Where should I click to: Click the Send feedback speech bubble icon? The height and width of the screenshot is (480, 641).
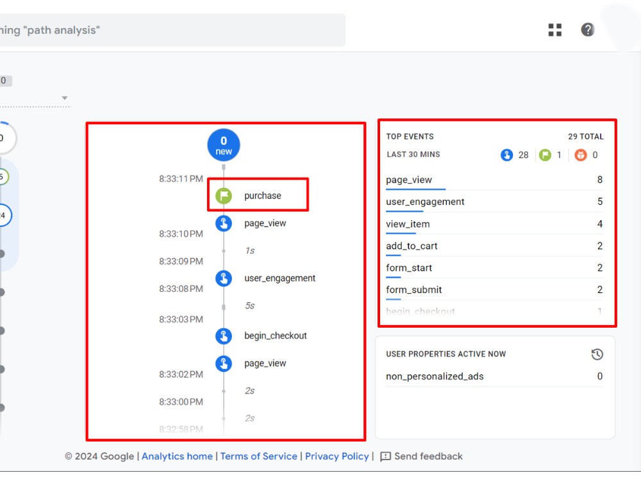[x=385, y=457]
